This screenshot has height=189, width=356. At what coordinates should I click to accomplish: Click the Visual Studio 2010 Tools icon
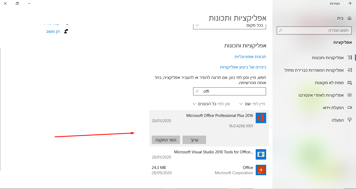pyautogui.click(x=261, y=154)
